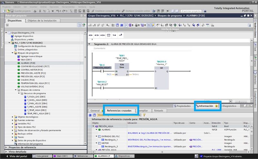Image resolution: width=258 pixels, height=159 pixels.
Task: Expand Variables PLC folder
Action: click(13, 124)
